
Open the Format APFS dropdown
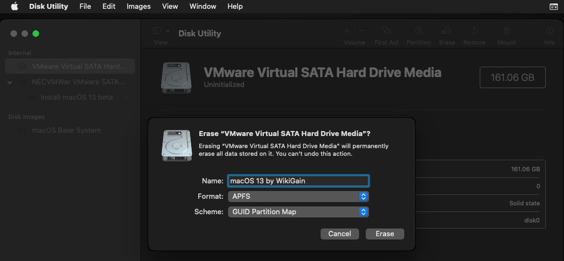point(298,197)
